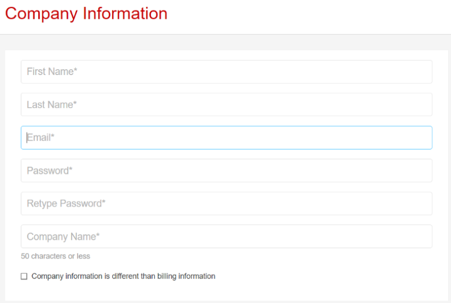Place cursor in the blue-highlighted active field
The width and height of the screenshot is (451, 303).
click(226, 138)
